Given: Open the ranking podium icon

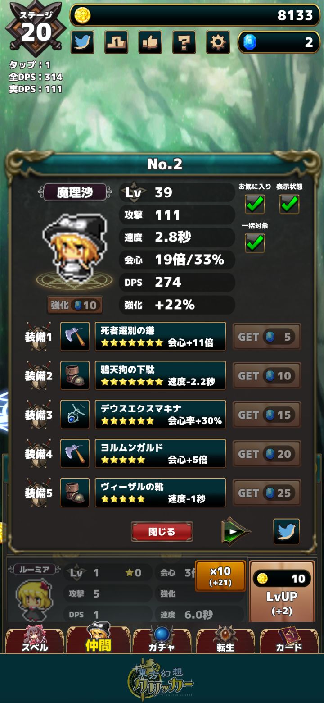Looking at the screenshot, I should point(116,42).
